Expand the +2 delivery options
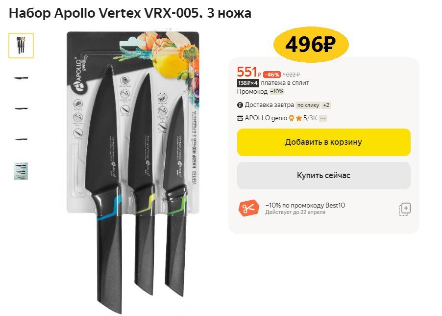Viewport: 442px width, 316px height. [326, 105]
